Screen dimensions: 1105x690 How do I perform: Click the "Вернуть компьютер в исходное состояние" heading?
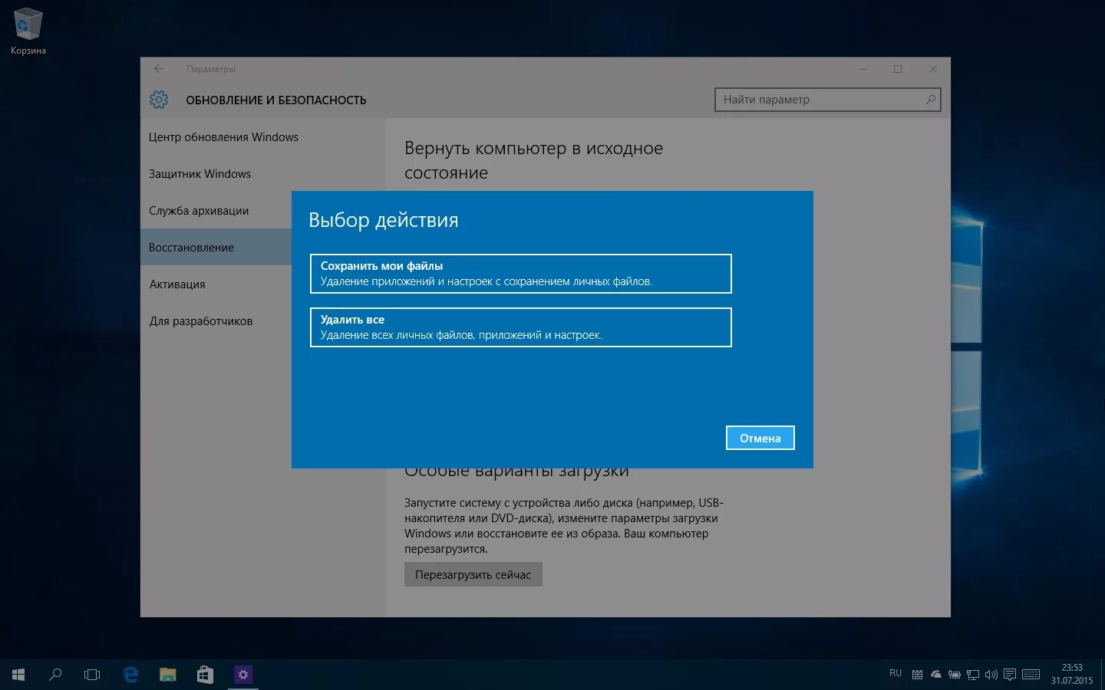[533, 160]
